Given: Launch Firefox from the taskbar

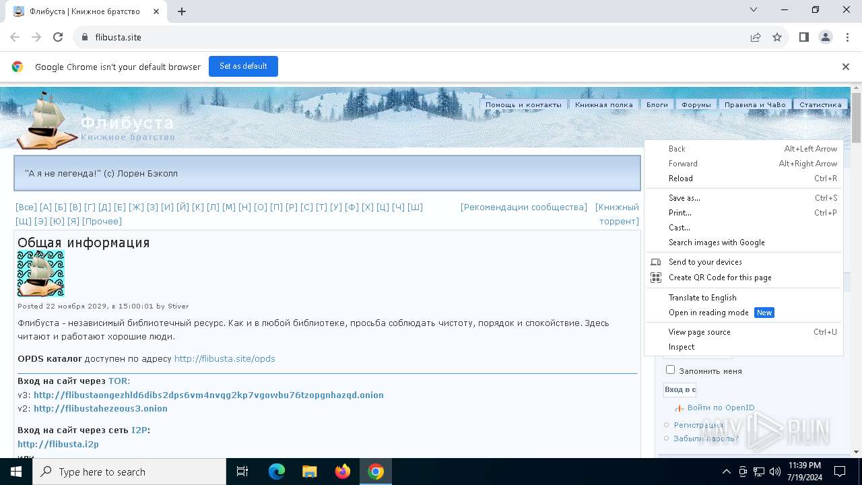Looking at the screenshot, I should click(343, 472).
